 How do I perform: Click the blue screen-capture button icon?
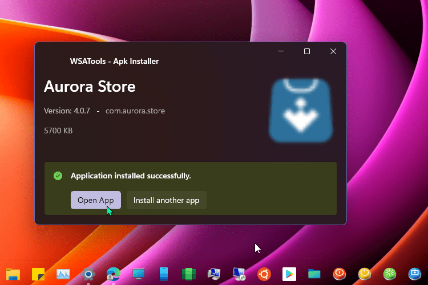click(415, 274)
